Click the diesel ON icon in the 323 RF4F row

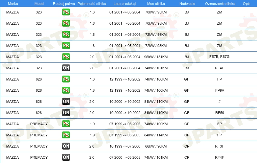pos(66,68)
